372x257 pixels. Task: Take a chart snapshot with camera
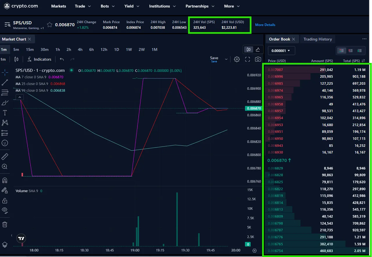click(x=258, y=59)
